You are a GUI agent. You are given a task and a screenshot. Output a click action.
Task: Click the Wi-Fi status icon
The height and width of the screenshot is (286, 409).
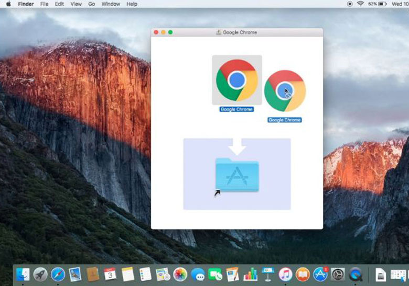tap(360, 4)
